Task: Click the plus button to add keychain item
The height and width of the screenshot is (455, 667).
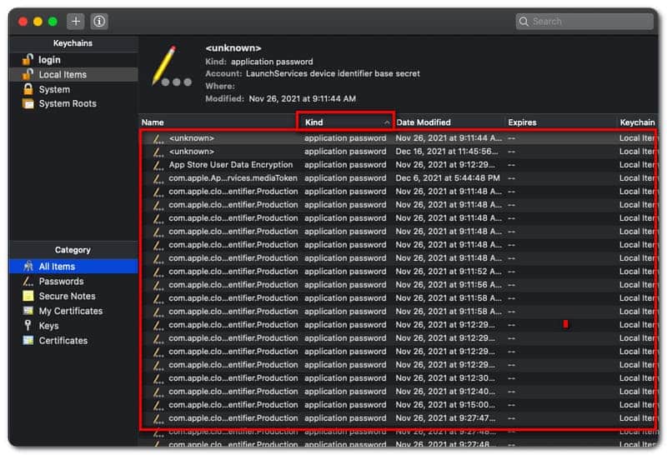Action: coord(76,21)
